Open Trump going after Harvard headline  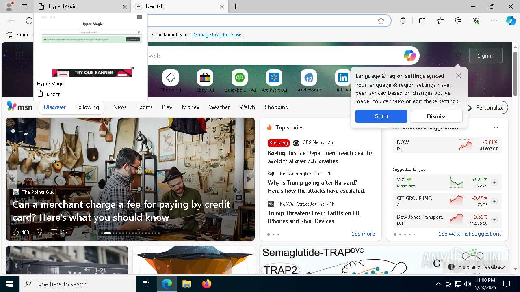(x=316, y=187)
